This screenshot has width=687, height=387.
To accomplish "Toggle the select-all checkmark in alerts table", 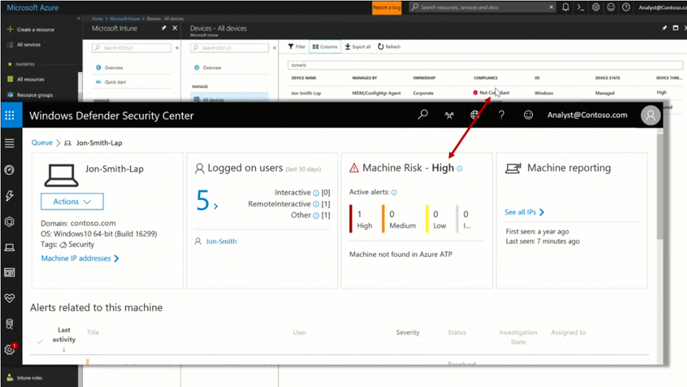I will (40, 341).
